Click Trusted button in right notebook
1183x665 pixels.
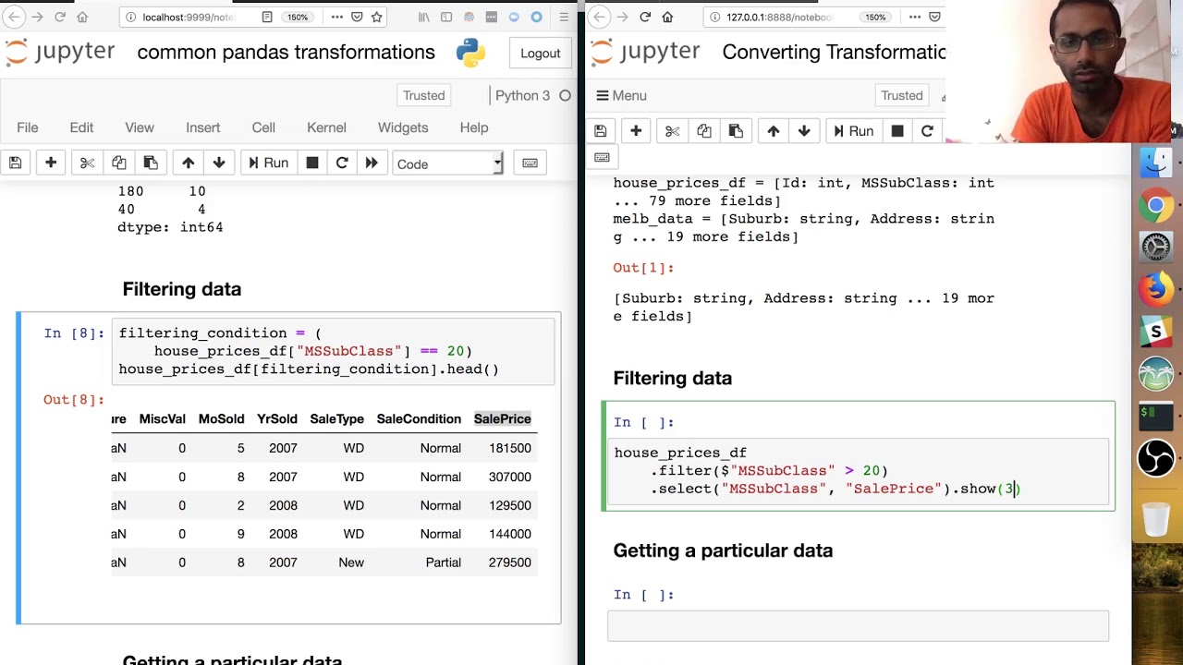click(902, 95)
